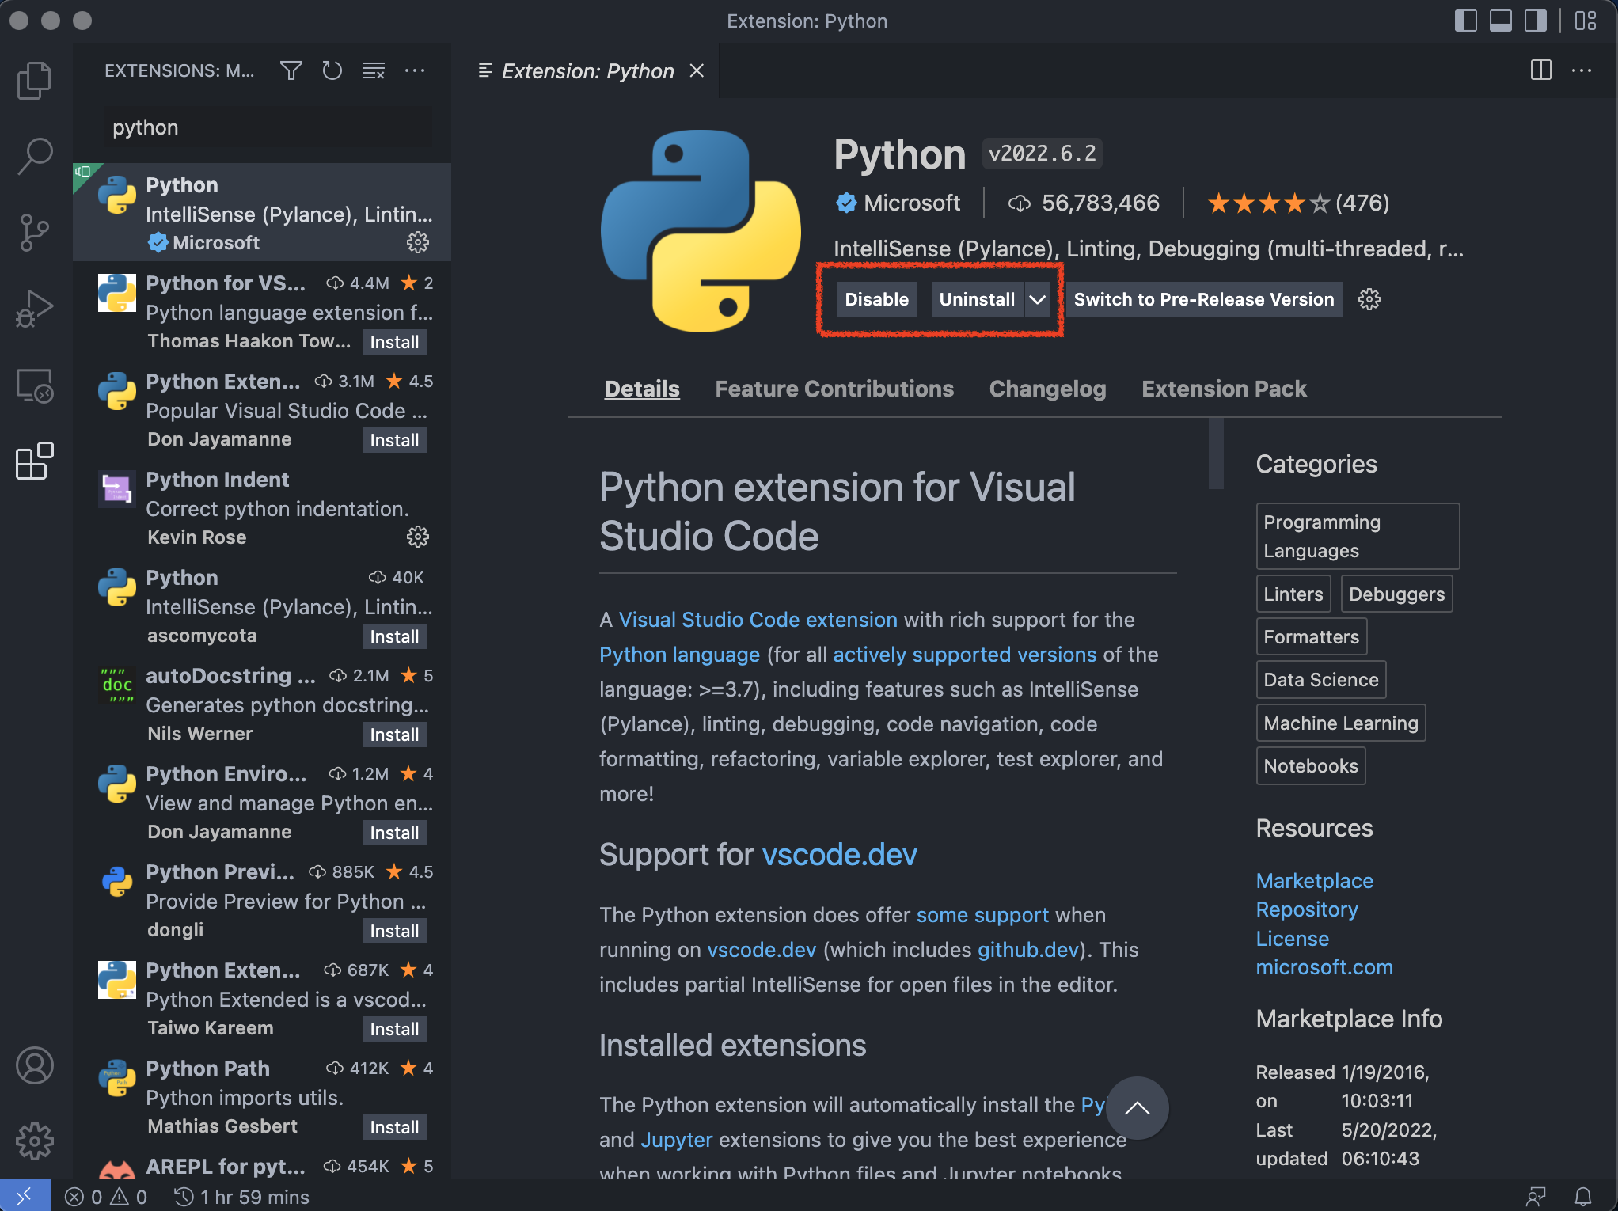
Task: Select the Debuggers category
Action: coord(1396,594)
